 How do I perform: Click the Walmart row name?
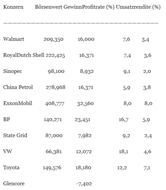click(14, 39)
